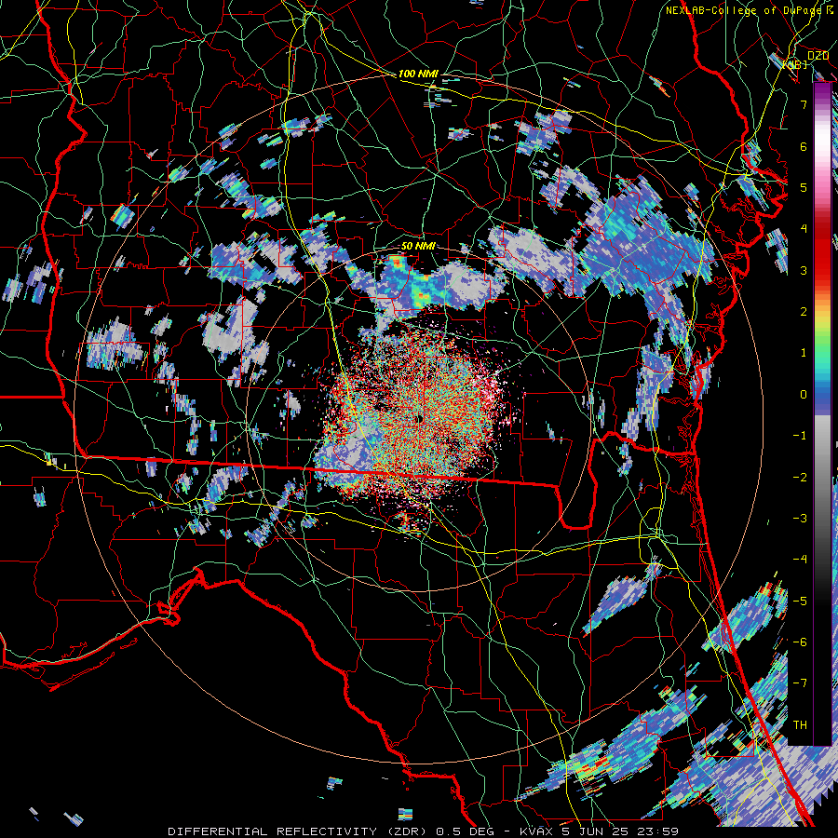Click the "50 NMI" range ring label
This screenshot has height=838, width=838.
point(418,247)
